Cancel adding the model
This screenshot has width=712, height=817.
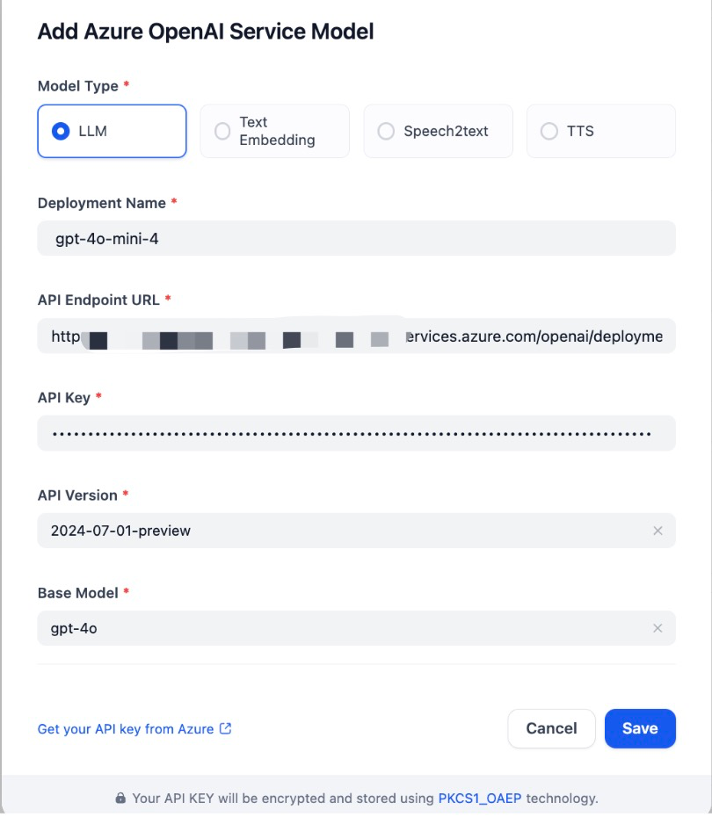pyautogui.click(x=551, y=728)
